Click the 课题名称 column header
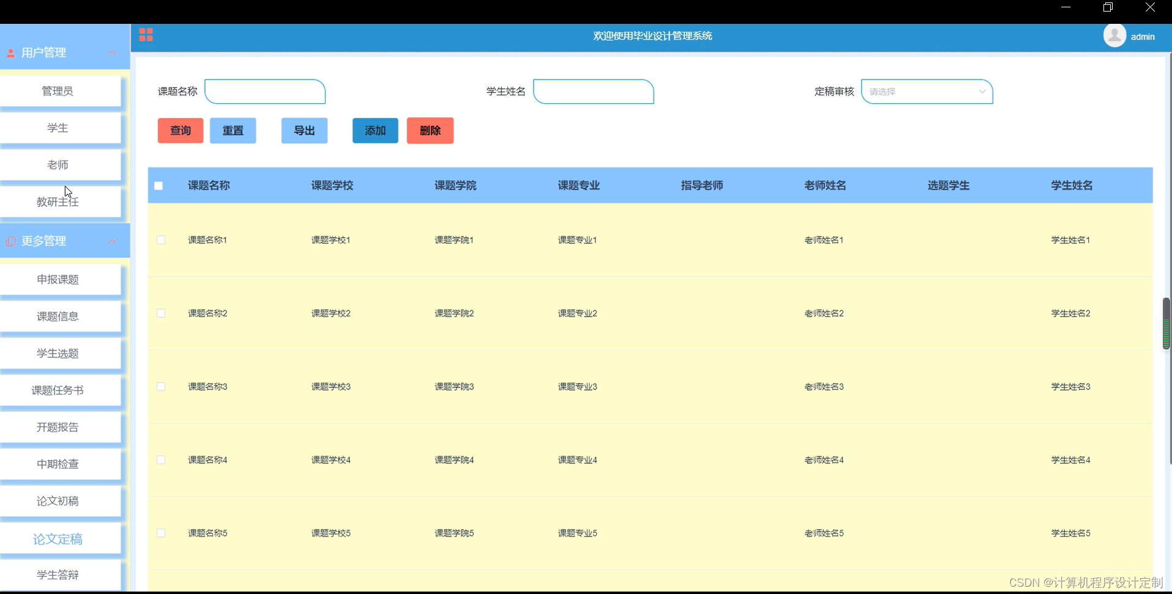Image resolution: width=1172 pixels, height=594 pixels. coord(209,186)
